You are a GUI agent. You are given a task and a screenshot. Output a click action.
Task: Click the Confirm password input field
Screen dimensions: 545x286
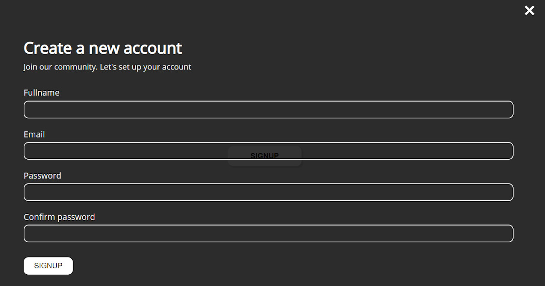click(268, 233)
